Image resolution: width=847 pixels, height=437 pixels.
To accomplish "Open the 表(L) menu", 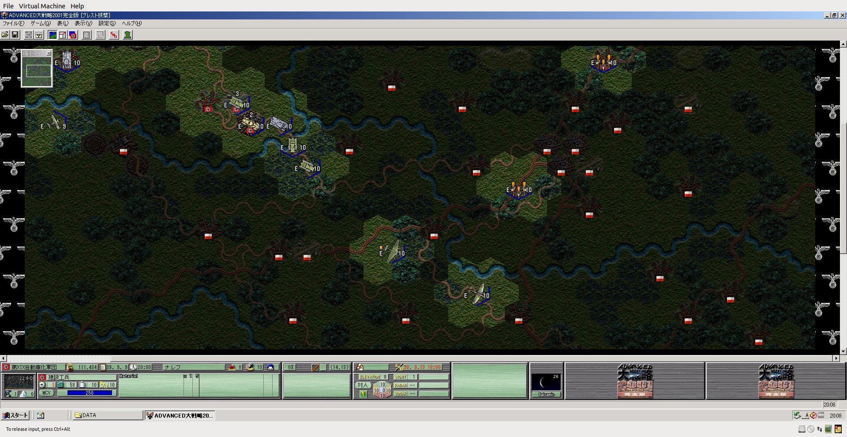I will [63, 23].
